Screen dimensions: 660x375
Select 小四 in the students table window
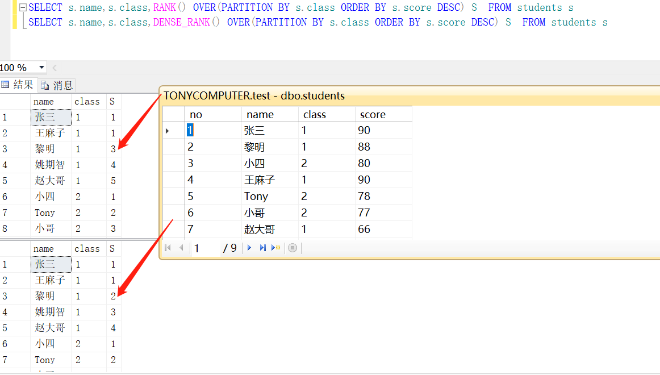270,163
